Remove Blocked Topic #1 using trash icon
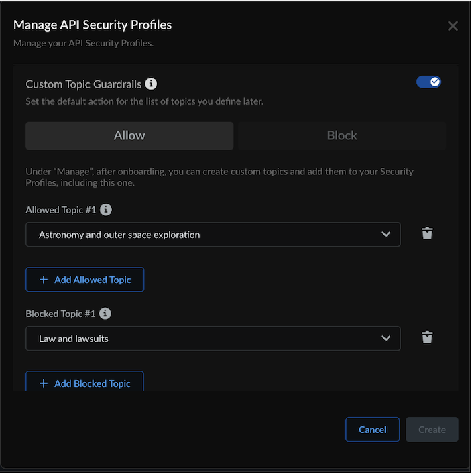Image resolution: width=472 pixels, height=474 pixels. pyautogui.click(x=427, y=337)
